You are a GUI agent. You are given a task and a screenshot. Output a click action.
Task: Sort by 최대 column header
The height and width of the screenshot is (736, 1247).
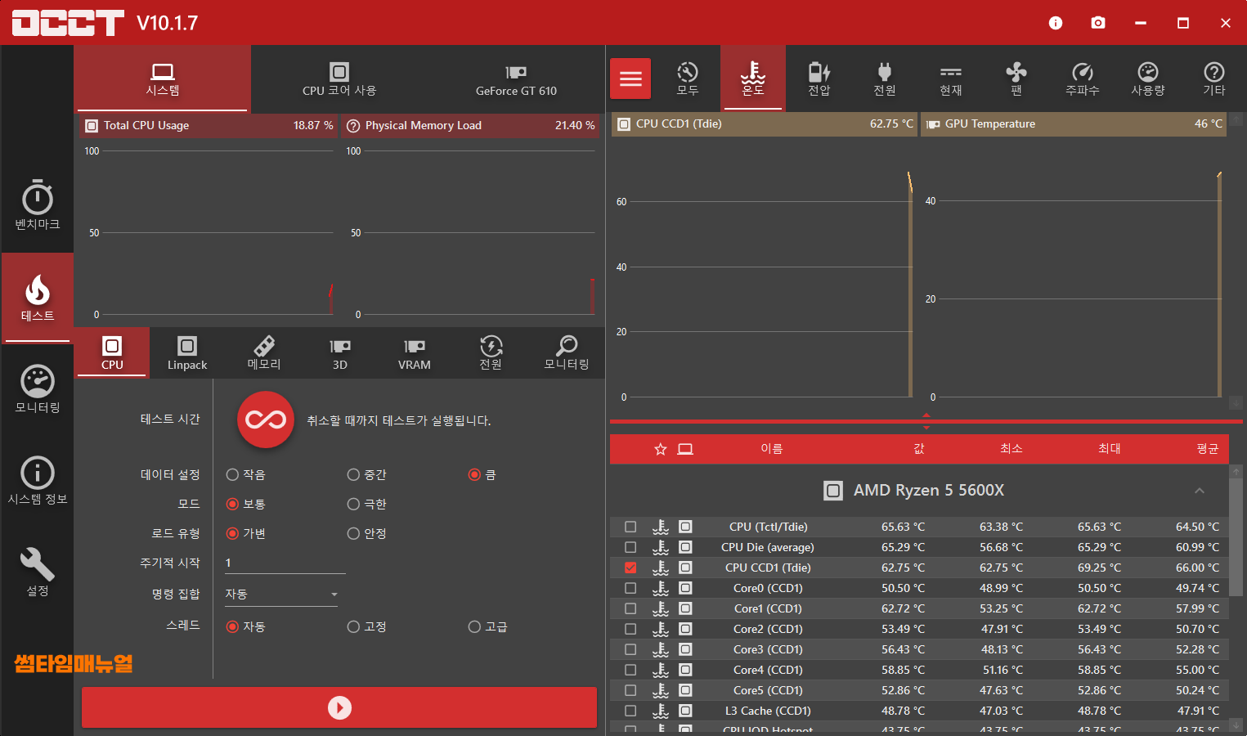1110,449
